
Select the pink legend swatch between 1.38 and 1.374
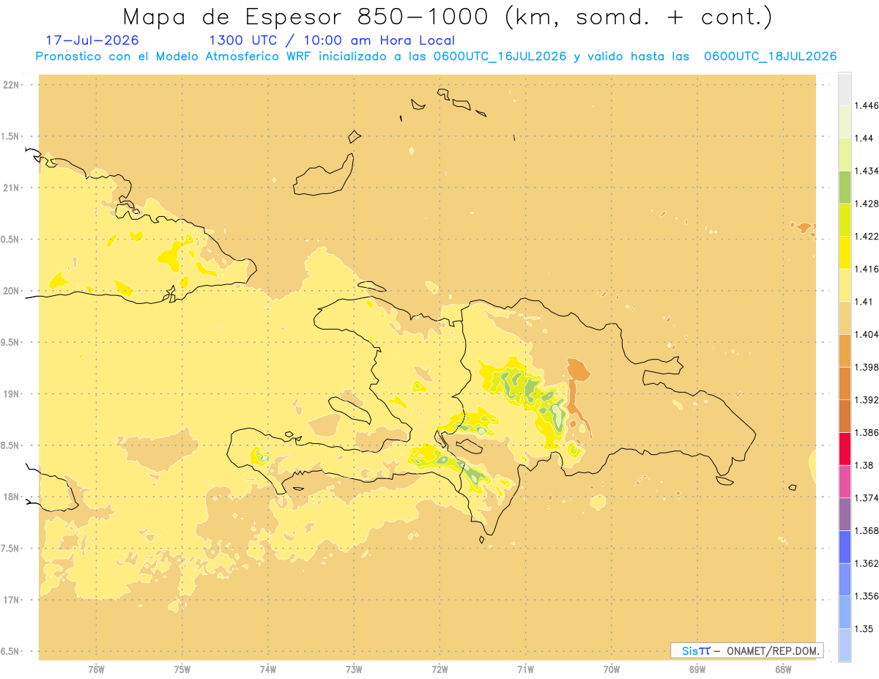(x=845, y=481)
